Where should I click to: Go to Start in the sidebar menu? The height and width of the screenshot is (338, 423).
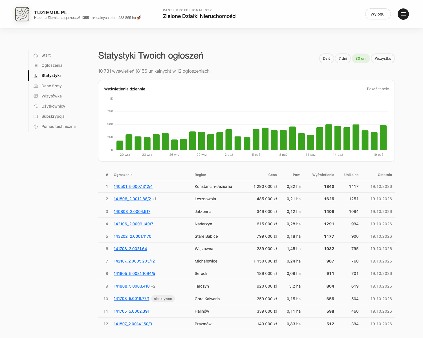coord(46,55)
